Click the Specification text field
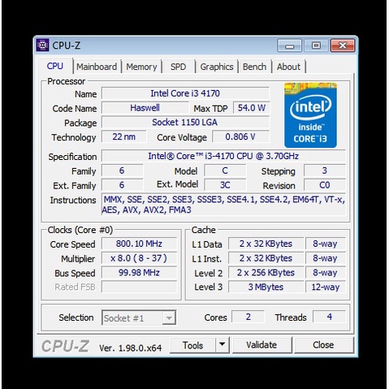Viewport: 389px width, 389px height. pyautogui.click(x=223, y=156)
